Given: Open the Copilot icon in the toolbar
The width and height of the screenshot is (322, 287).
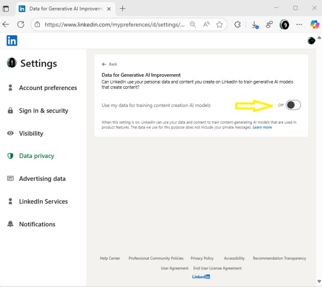Looking at the screenshot, I should point(314,25).
